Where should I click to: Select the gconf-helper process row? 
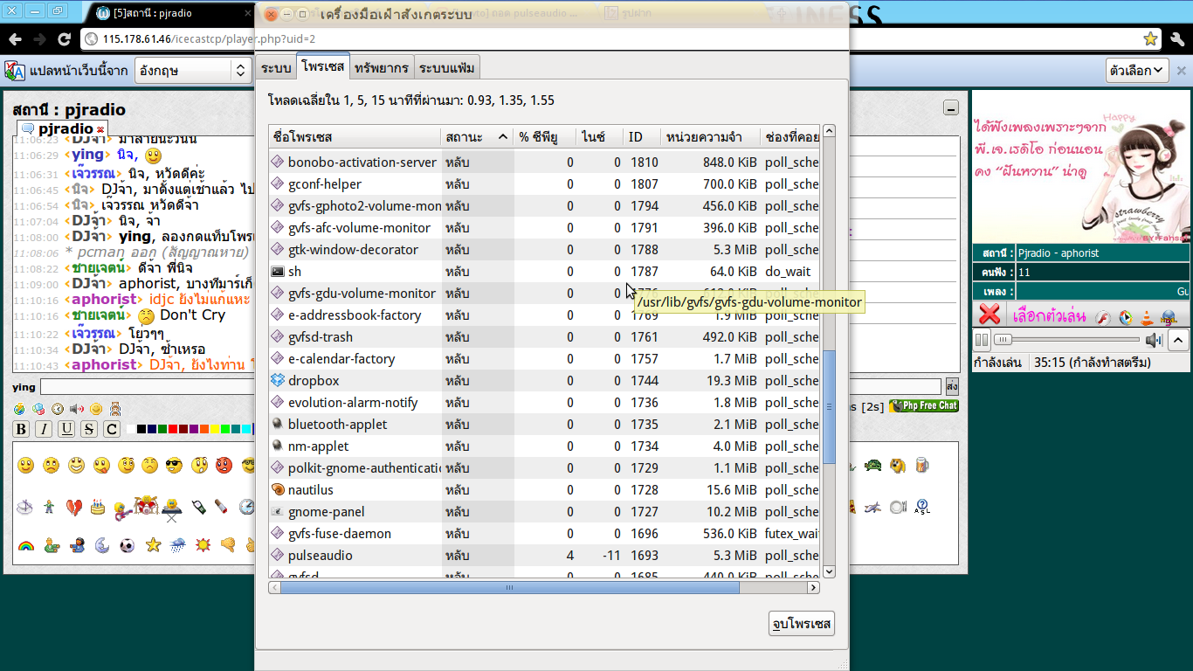point(544,184)
